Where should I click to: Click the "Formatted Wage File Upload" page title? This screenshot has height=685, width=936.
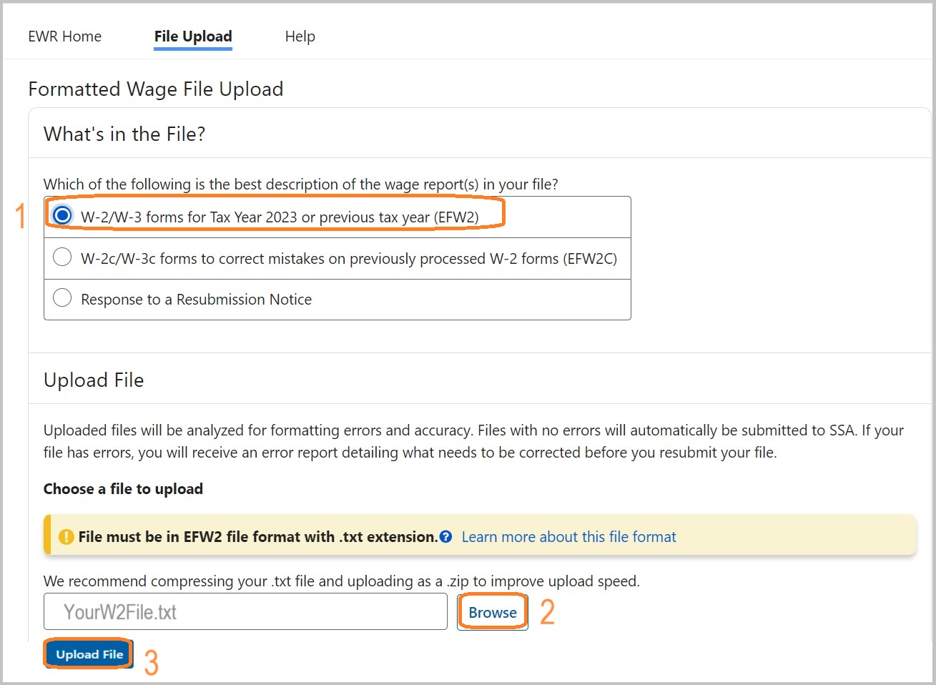pos(155,89)
